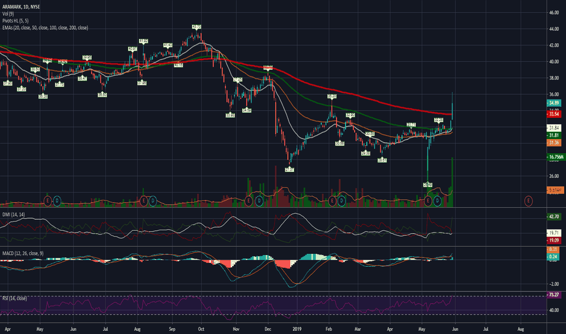The image size is (566, 334).
Task: Open the dividend marker in May 2019
Action: coord(437,201)
